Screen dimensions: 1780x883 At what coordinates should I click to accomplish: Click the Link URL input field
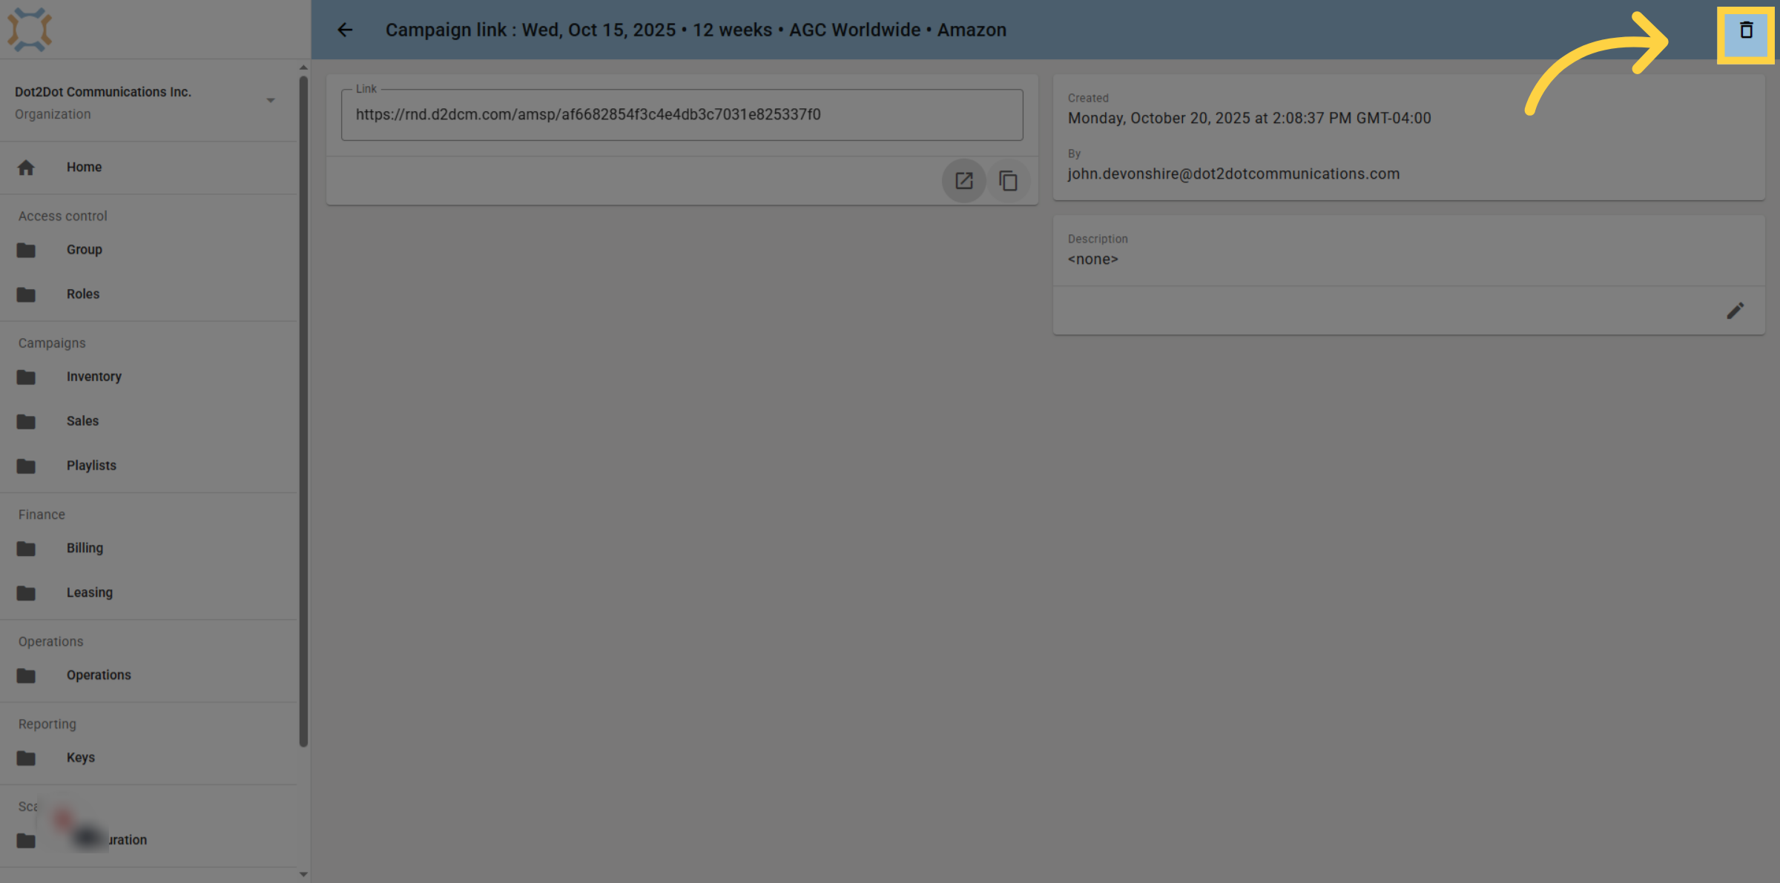coord(682,115)
